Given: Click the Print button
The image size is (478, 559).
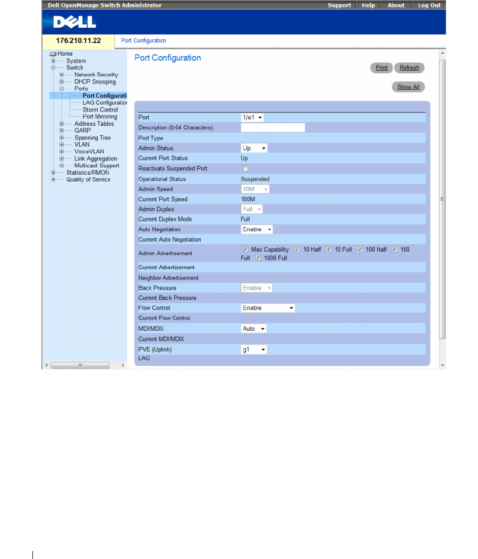Looking at the screenshot, I should 381,68.
